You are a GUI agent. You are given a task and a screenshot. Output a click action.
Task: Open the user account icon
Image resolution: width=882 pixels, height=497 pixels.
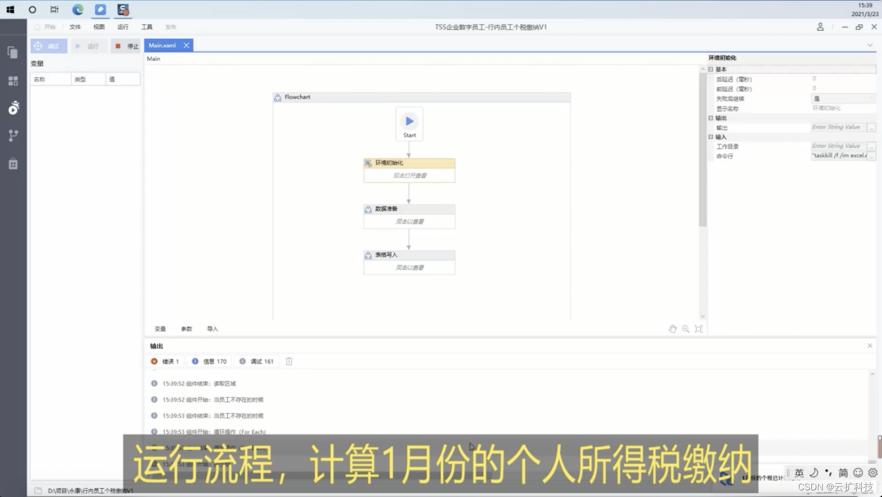pyautogui.click(x=820, y=26)
